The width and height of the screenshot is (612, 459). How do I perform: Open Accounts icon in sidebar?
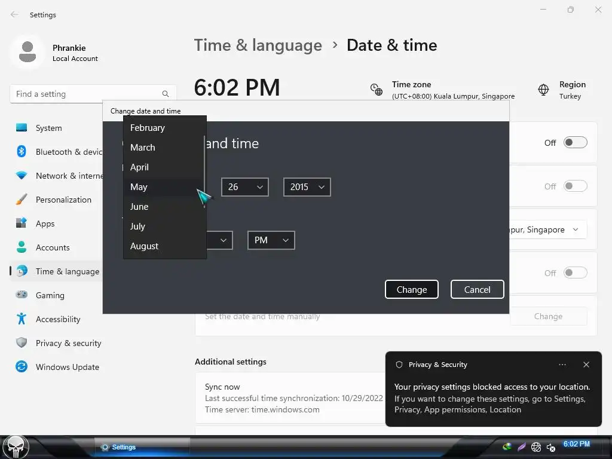click(22, 247)
